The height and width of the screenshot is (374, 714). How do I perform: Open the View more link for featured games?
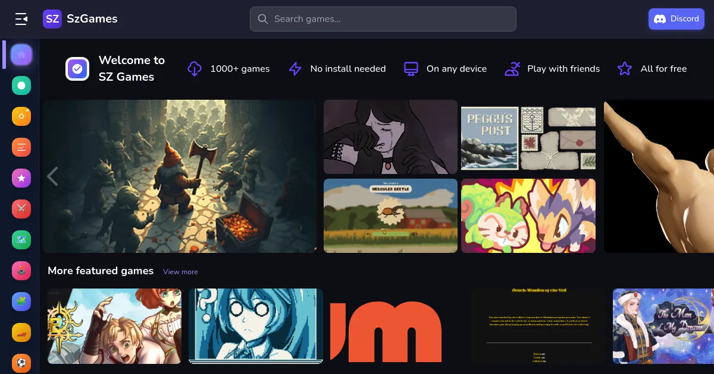point(180,272)
